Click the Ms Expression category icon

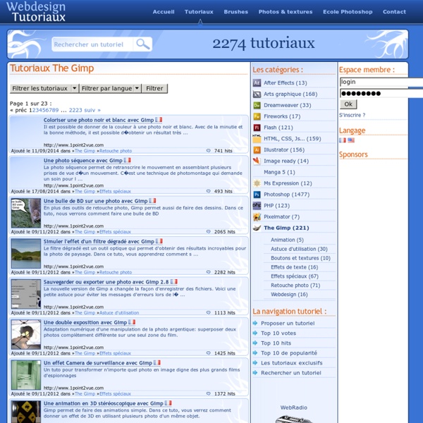pos(257,183)
